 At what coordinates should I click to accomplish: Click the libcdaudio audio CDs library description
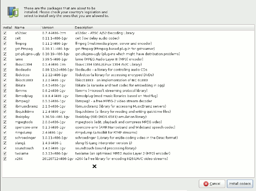click(111, 70)
